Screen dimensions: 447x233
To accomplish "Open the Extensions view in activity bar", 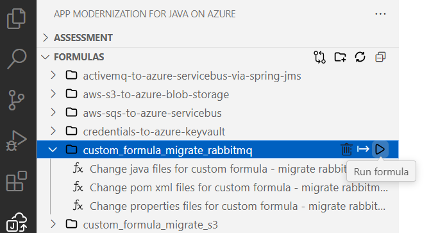I will tap(17, 181).
